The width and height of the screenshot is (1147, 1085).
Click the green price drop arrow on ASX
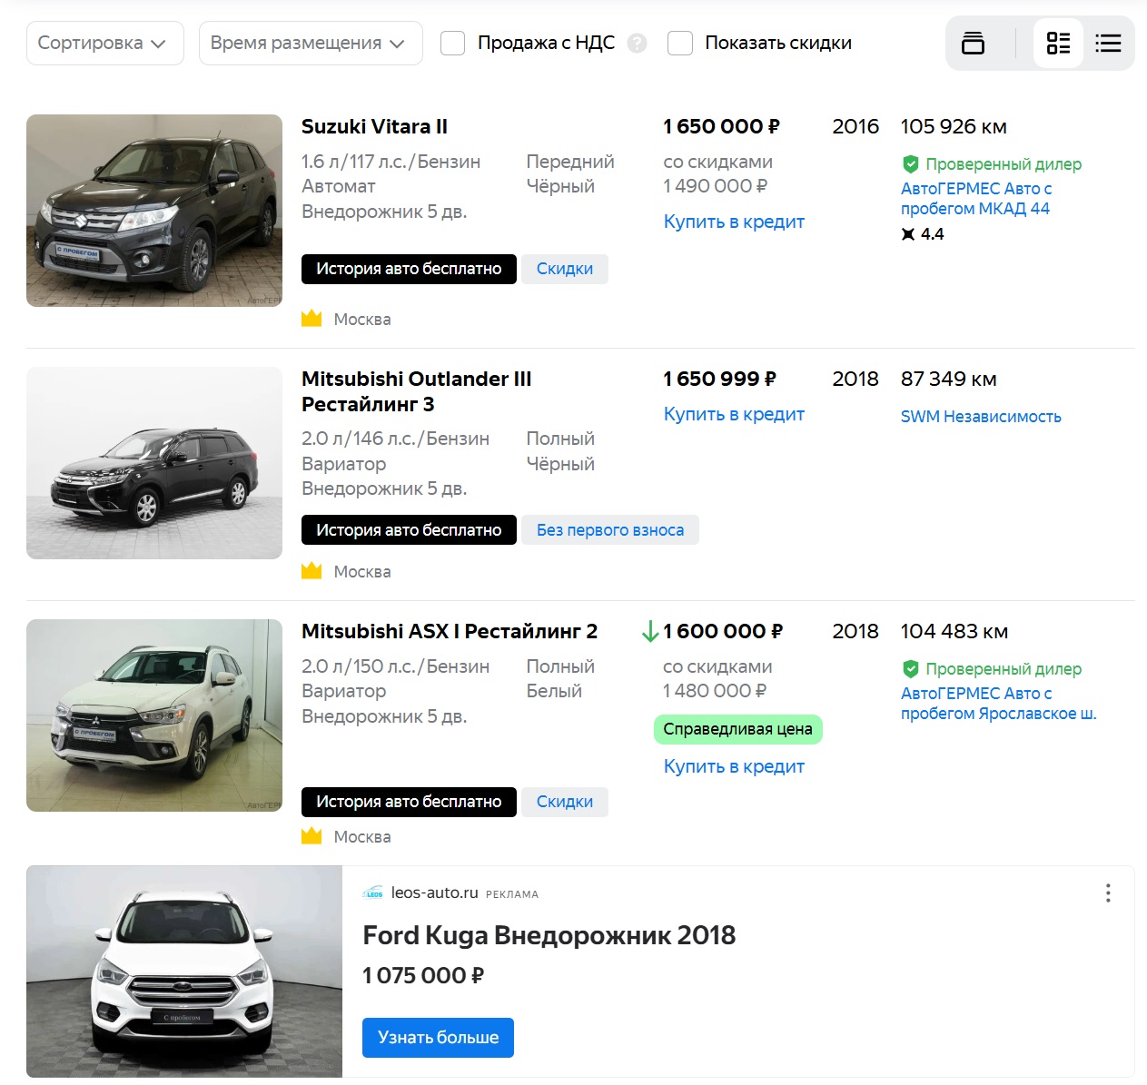[650, 631]
